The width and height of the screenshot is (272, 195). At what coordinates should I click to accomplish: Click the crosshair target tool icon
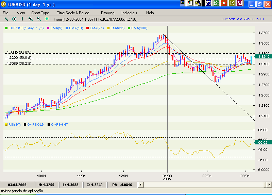pos(14,19)
